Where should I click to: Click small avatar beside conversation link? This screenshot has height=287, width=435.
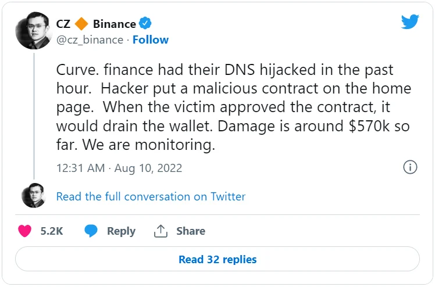click(34, 196)
